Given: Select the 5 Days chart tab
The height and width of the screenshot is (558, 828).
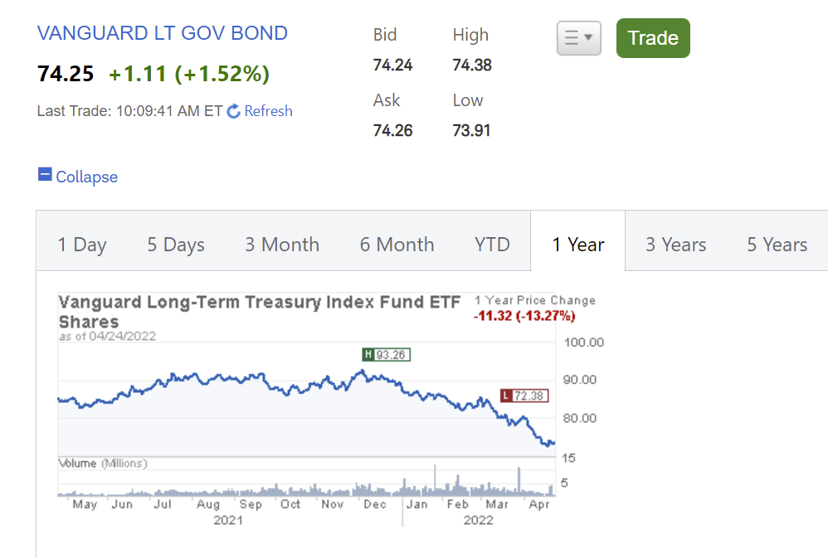Looking at the screenshot, I should point(176,245).
